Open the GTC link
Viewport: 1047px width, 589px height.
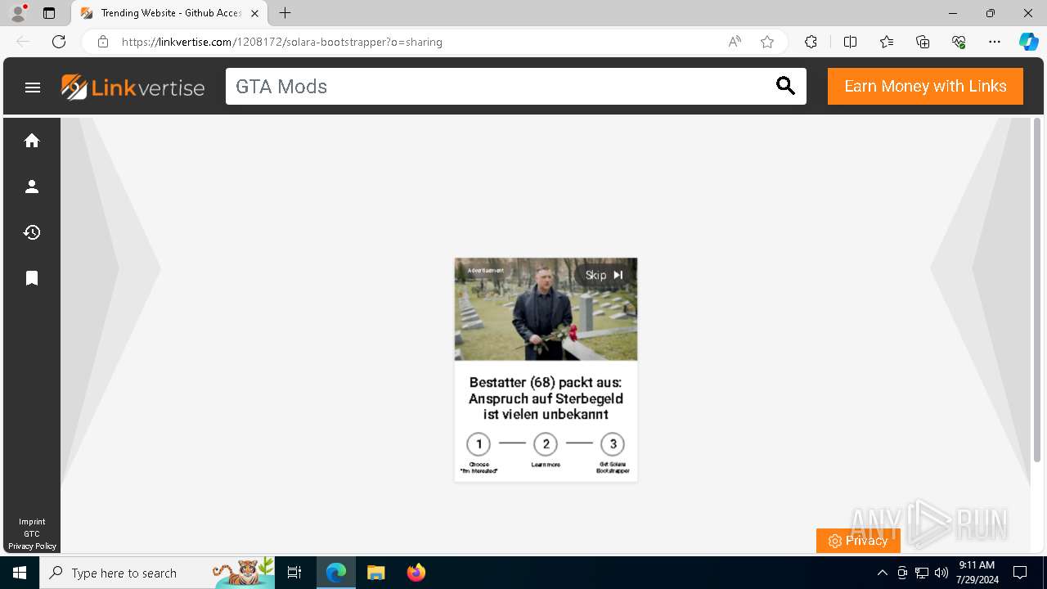[32, 534]
